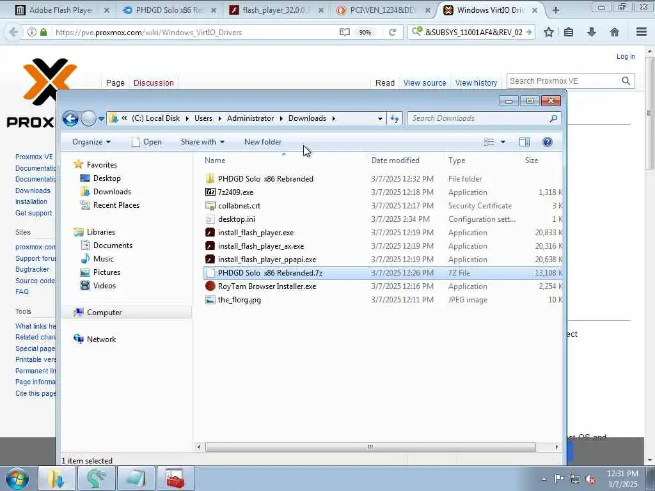
Task: Click Administrator in address breadcrumb
Action: coord(250,118)
